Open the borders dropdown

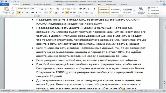click(x=94, y=12)
